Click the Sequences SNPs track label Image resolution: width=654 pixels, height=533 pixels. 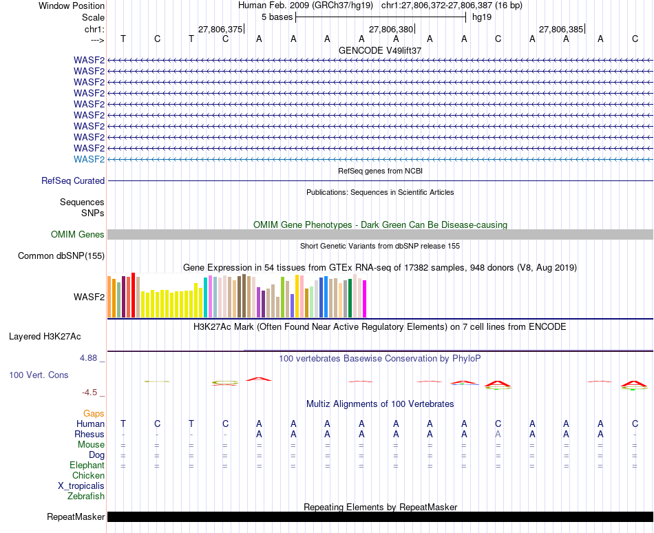coord(82,207)
